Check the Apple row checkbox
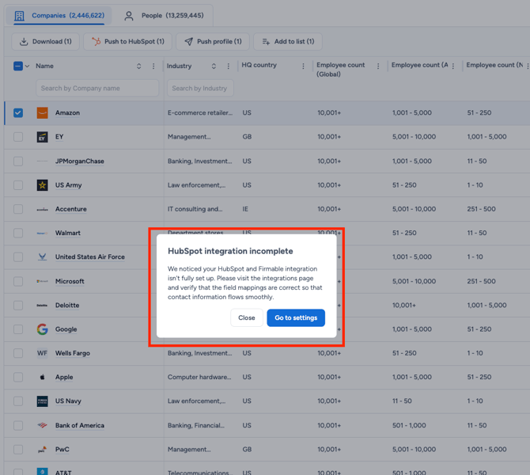Screen dimensions: 530x475 [x=18, y=377]
